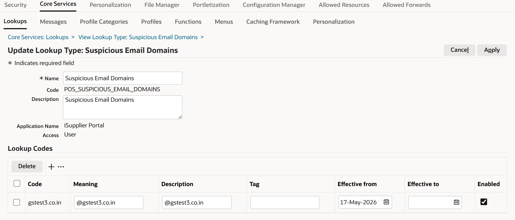Click the Enabled column header
This screenshot has width=515, height=220.
488,184
